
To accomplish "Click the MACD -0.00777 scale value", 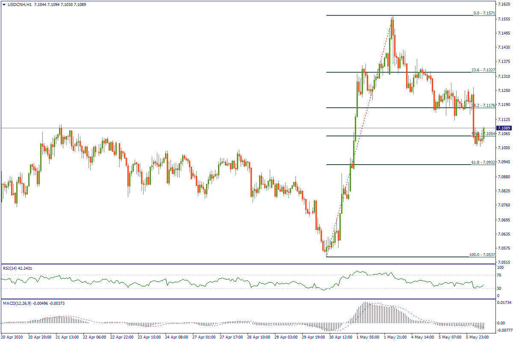I will click(504, 330).
